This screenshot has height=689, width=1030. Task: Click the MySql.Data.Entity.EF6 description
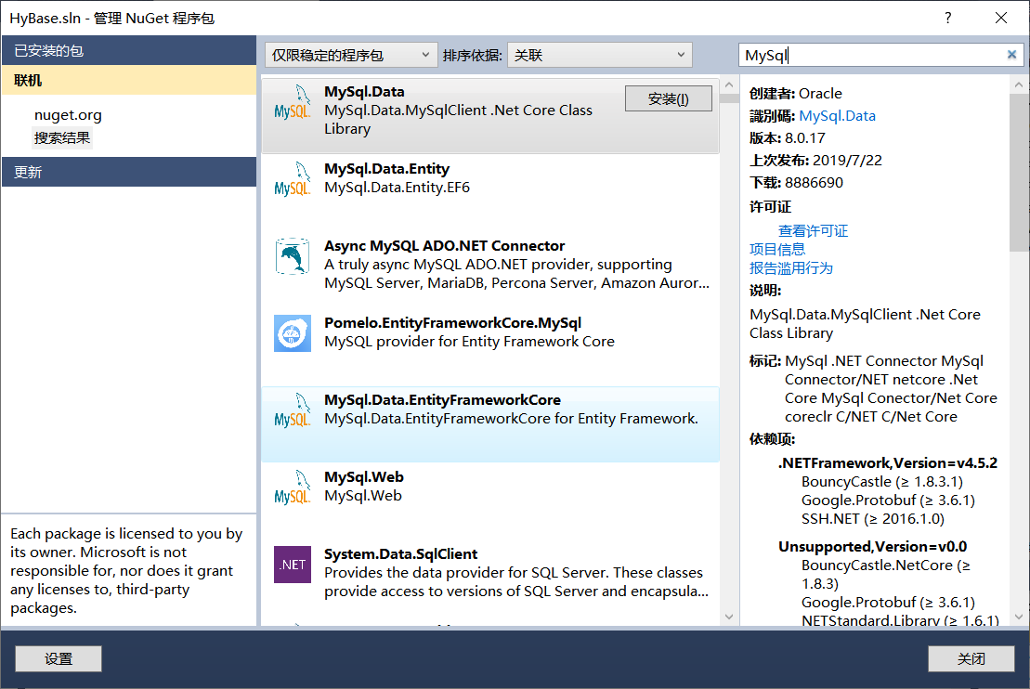pos(397,188)
